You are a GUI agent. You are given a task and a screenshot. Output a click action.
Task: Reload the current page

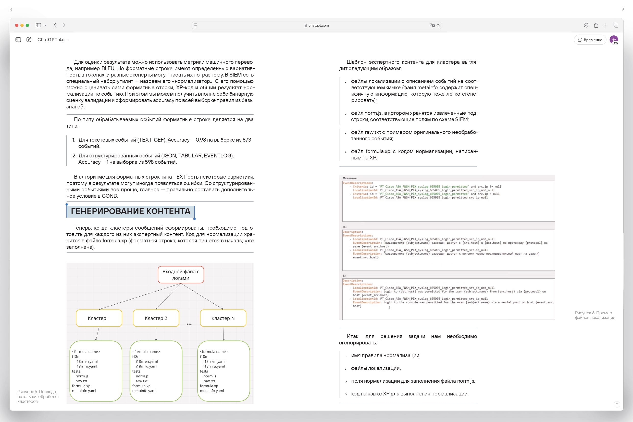[x=438, y=25]
